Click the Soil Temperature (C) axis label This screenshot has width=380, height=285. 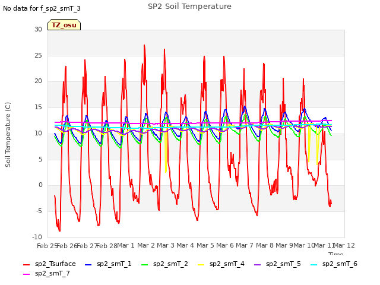click(x=8, y=135)
